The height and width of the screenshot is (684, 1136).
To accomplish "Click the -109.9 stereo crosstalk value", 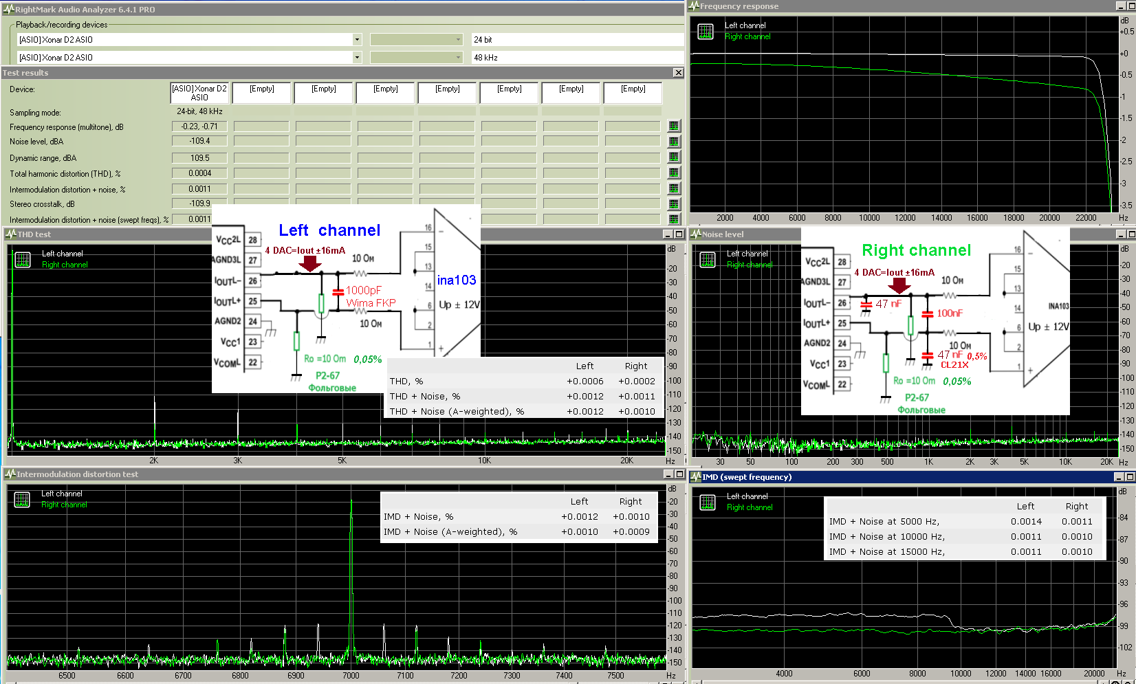I will pyautogui.click(x=199, y=203).
